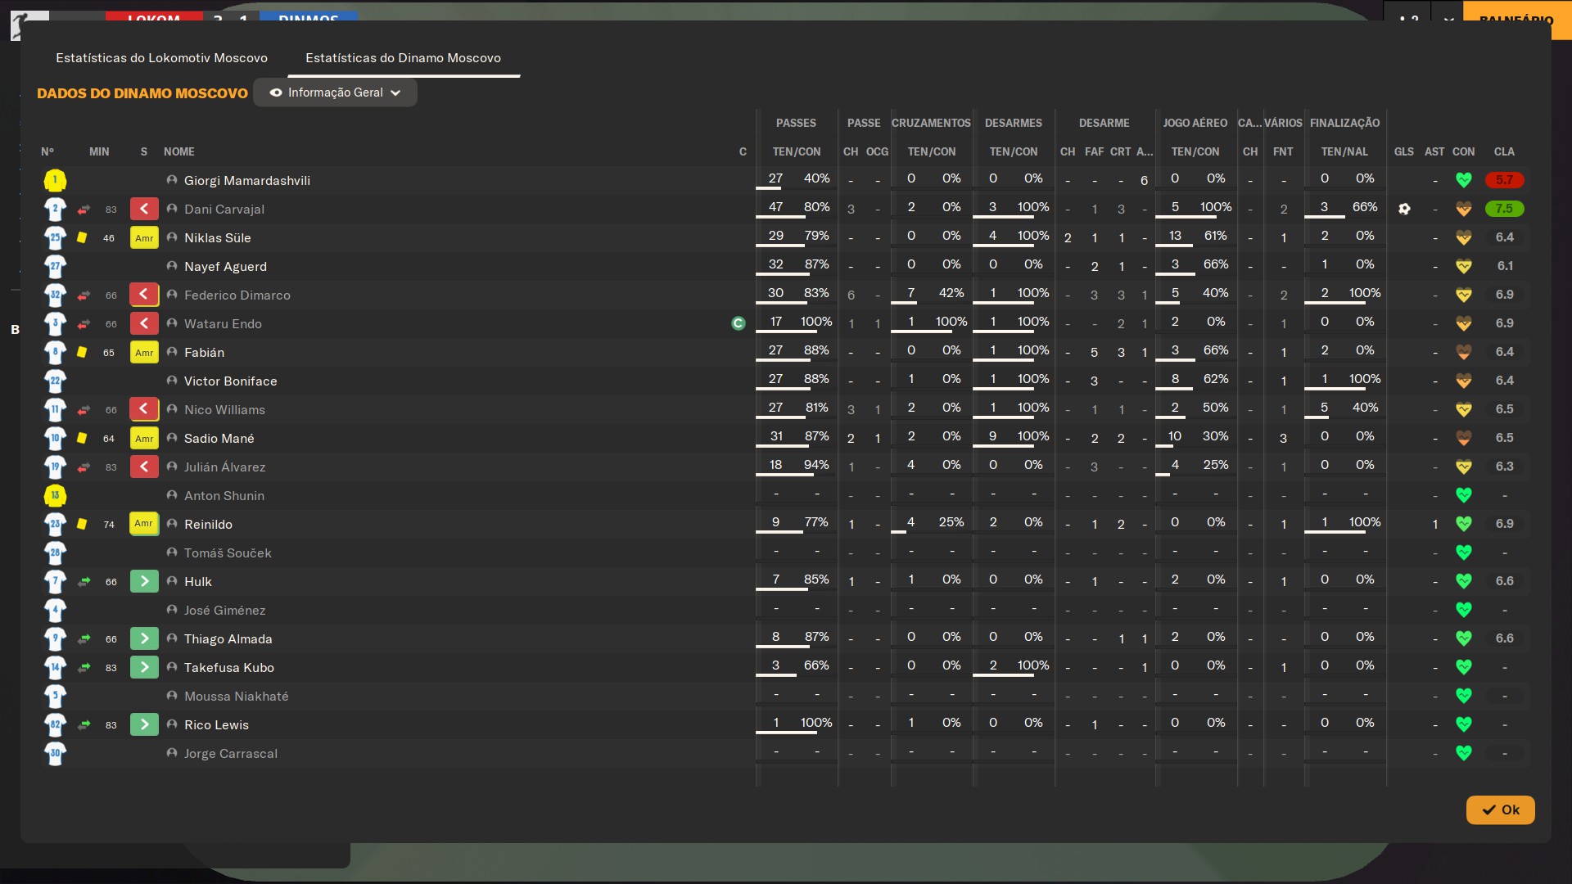Click Victor Boniface's shirt number icon
Image resolution: width=1572 pixels, height=884 pixels.
pos(55,381)
